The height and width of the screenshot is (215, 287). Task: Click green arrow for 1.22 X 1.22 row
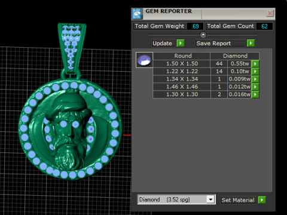click(255, 71)
